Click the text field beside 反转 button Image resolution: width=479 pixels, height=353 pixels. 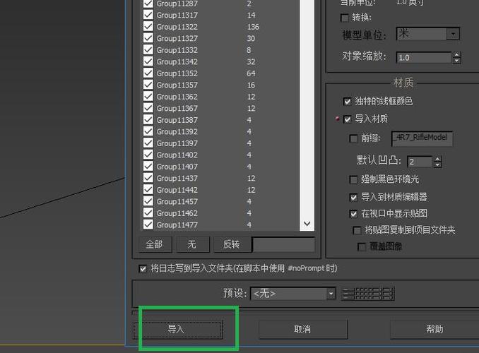[x=284, y=244]
